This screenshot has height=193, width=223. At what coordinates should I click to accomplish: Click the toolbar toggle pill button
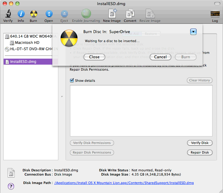tap(217, 4)
